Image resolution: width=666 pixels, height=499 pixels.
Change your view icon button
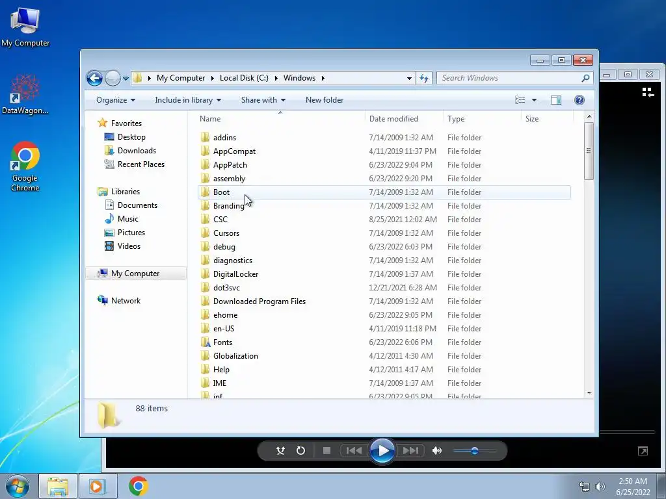520,100
